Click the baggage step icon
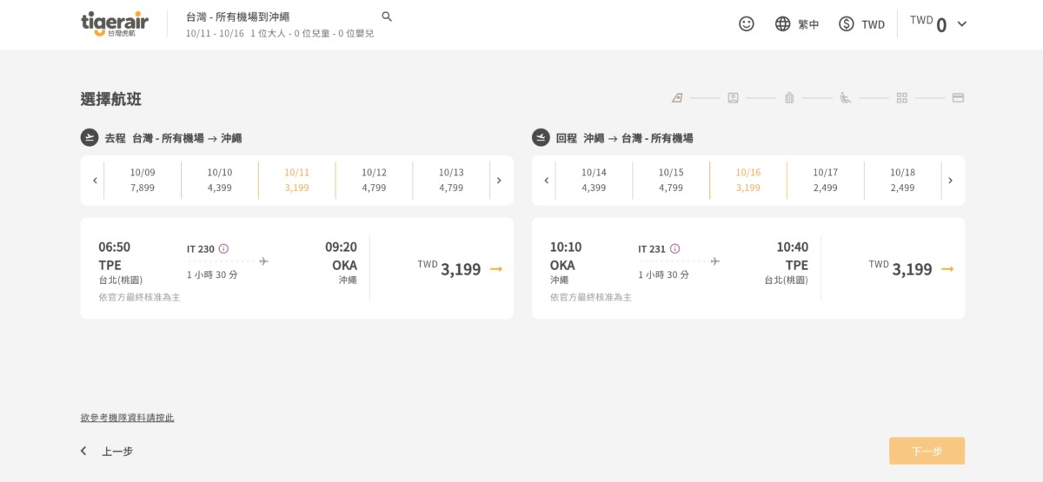1043x482 pixels. [789, 98]
